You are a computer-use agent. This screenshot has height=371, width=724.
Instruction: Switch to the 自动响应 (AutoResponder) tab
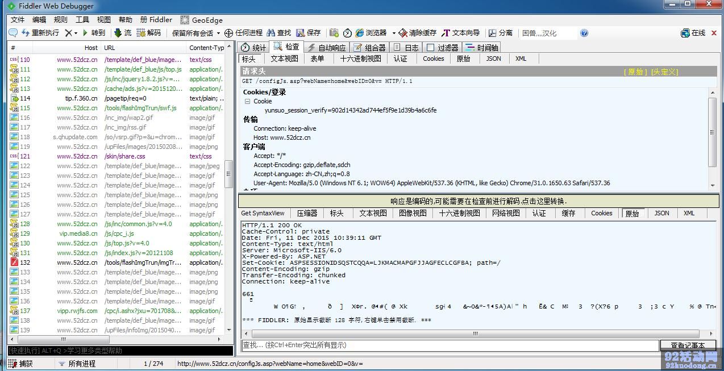click(326, 47)
